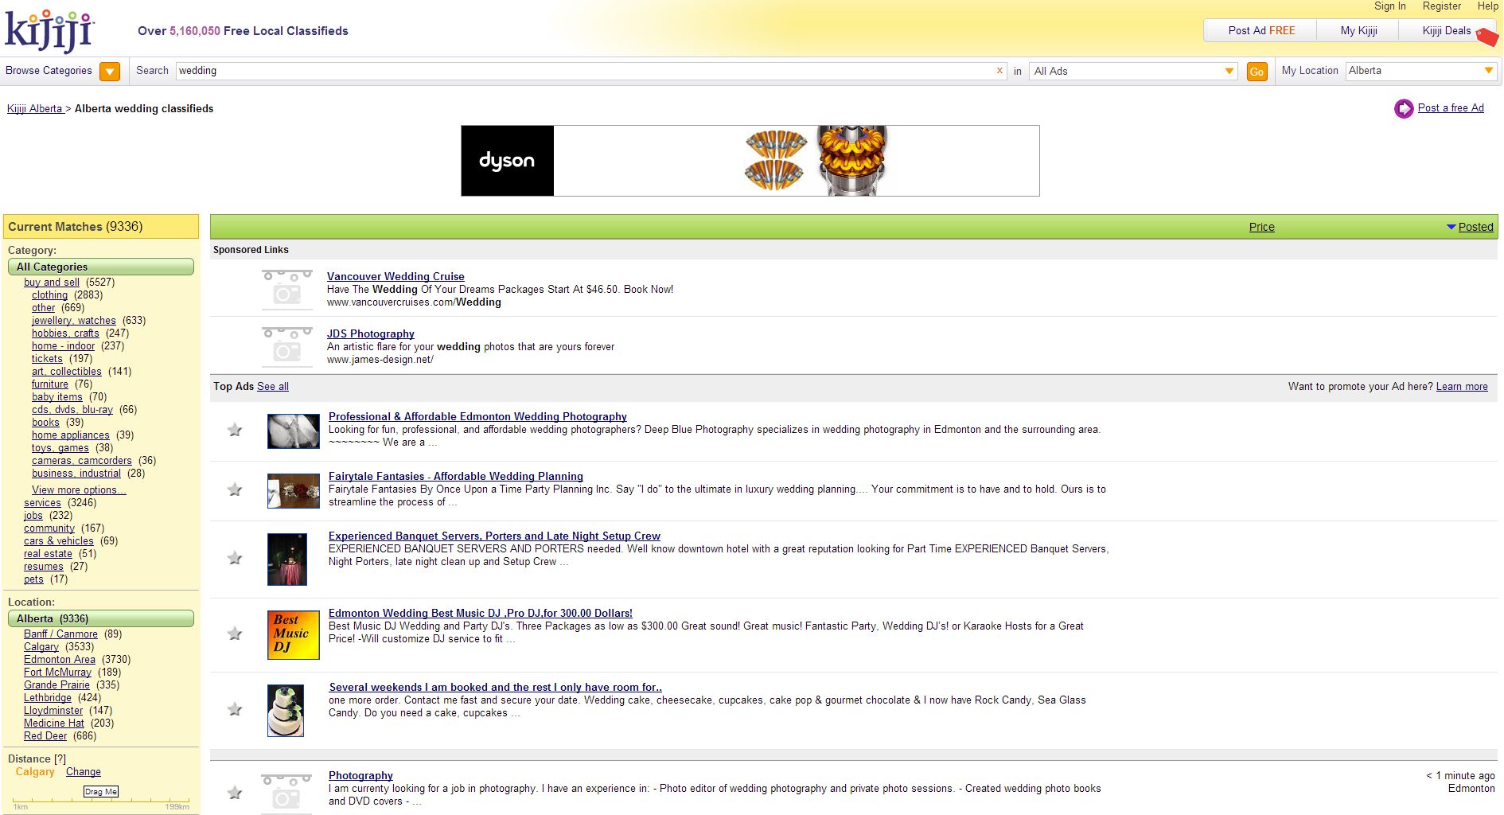Open the Browse Categories orange arrow button
1504x815 pixels.
110,72
